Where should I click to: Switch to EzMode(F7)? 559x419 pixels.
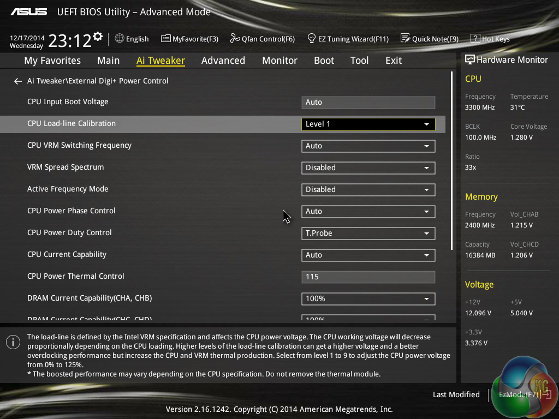click(519, 394)
